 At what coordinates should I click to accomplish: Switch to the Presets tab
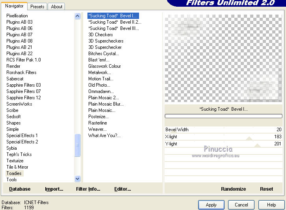[37, 7]
